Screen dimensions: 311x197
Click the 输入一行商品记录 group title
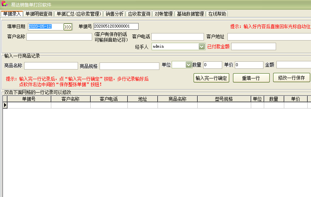[x=22, y=56]
